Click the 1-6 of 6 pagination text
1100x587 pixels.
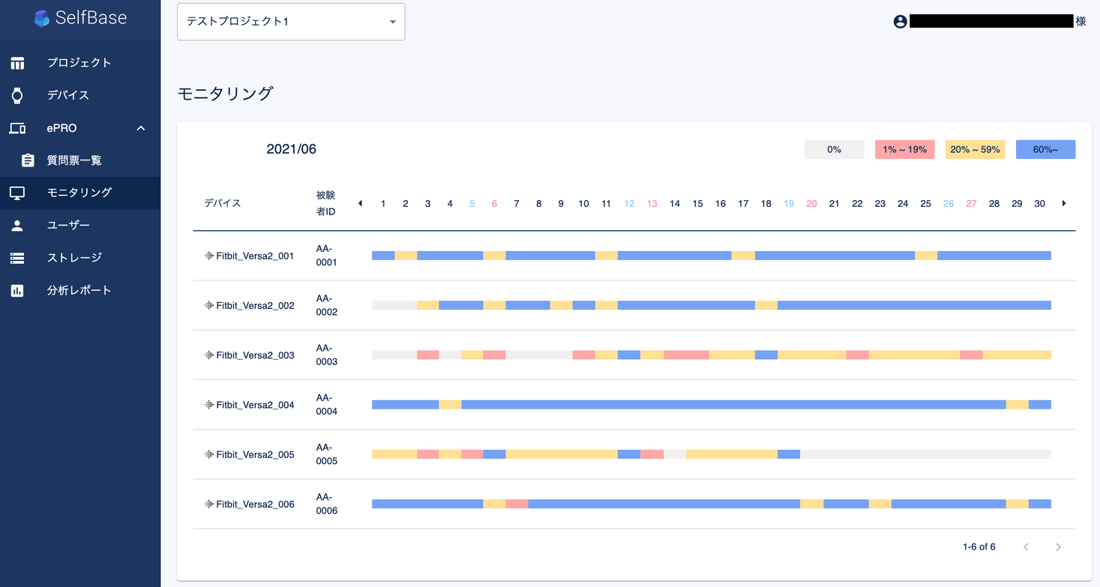[979, 547]
